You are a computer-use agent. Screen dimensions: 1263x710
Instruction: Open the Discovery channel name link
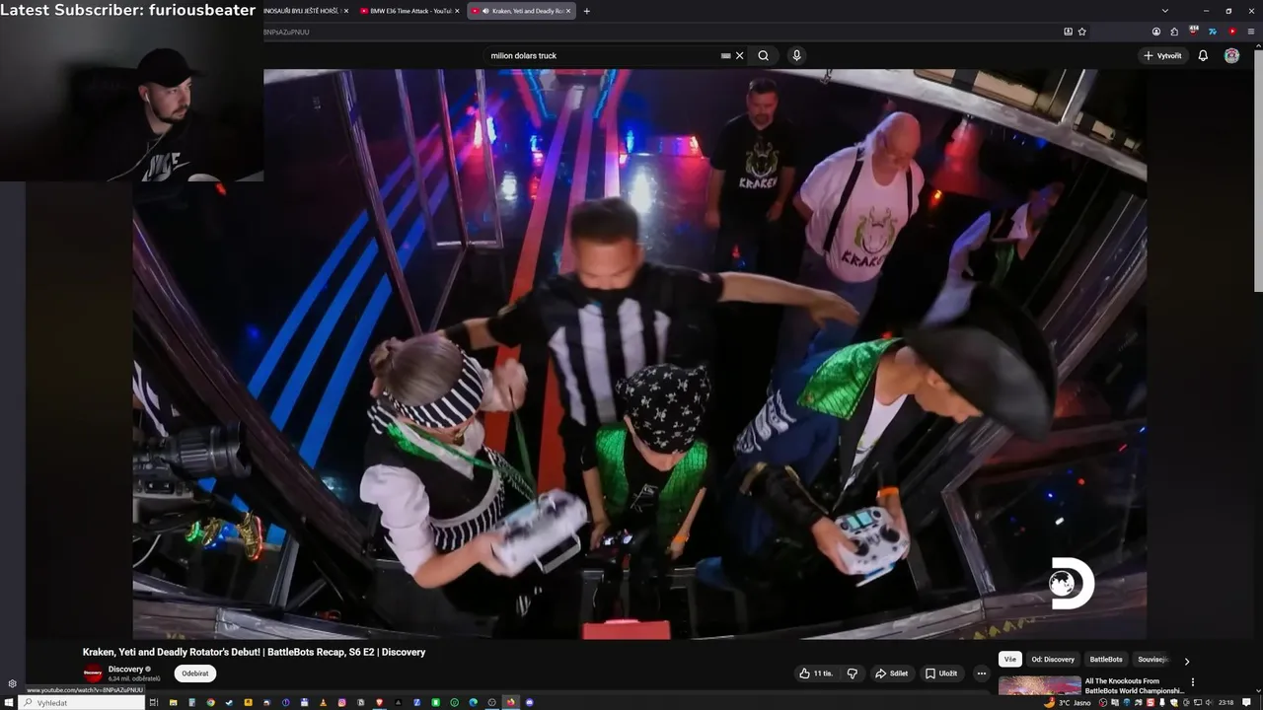pos(125,670)
